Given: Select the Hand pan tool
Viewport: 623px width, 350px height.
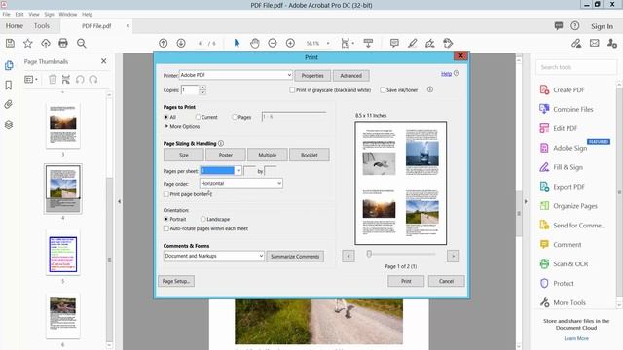Looking at the screenshot, I should tap(255, 43).
